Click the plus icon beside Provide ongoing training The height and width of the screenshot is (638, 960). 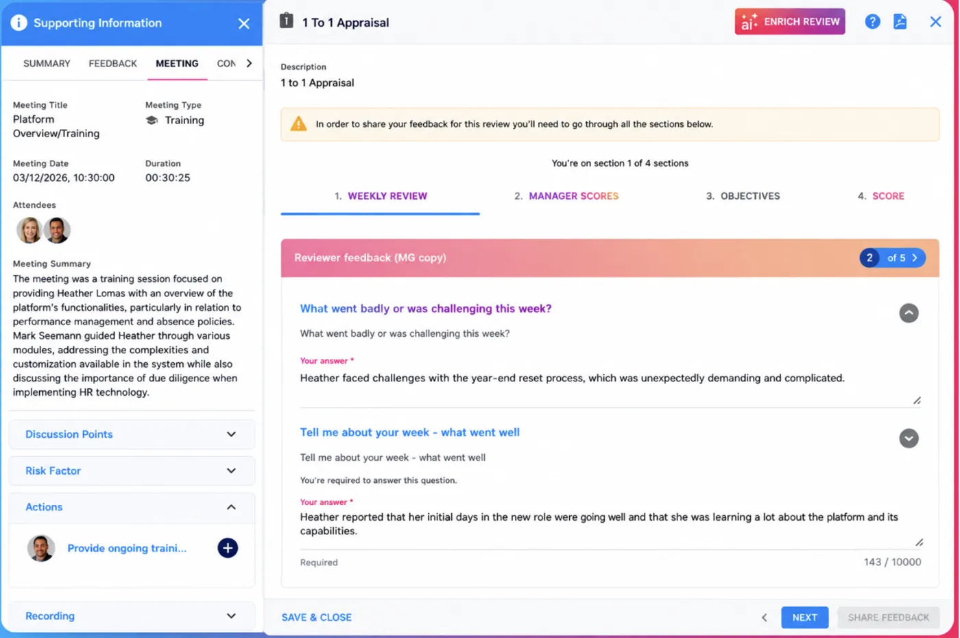(x=228, y=548)
